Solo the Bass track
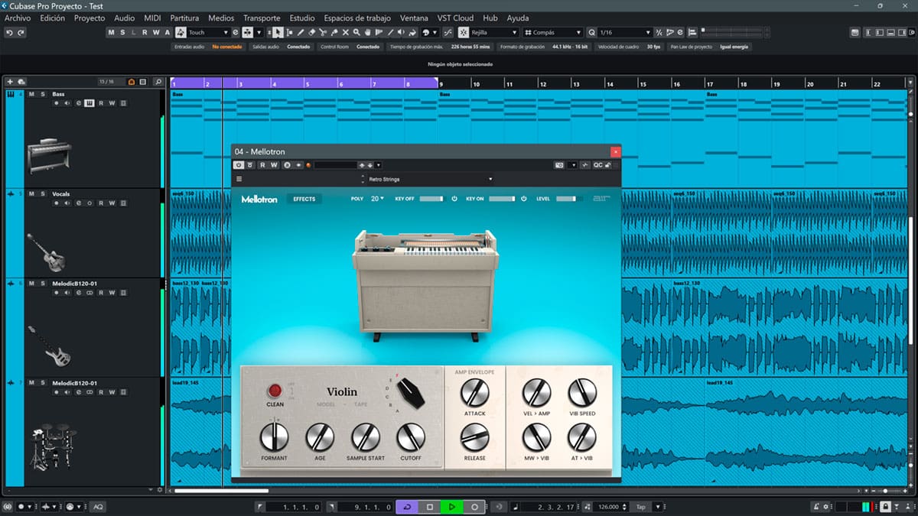 [43, 94]
